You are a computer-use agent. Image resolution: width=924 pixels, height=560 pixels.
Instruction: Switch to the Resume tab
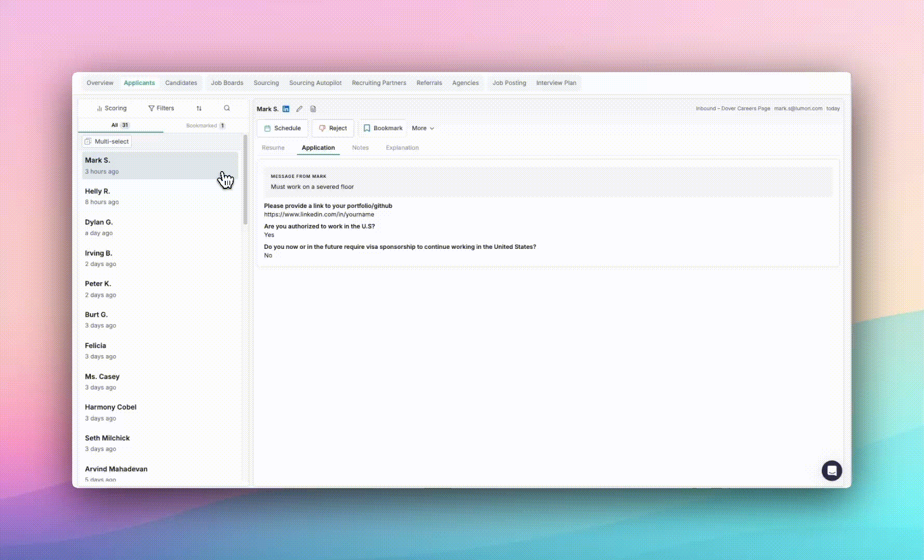pyautogui.click(x=273, y=148)
